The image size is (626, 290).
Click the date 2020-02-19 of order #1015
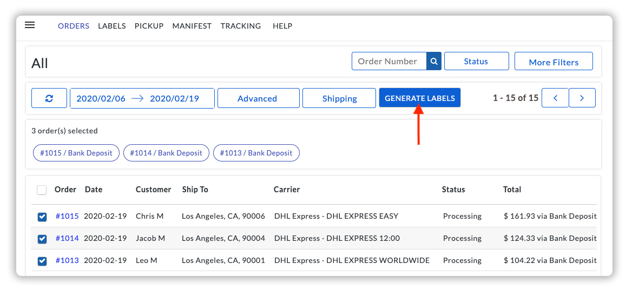tap(106, 217)
